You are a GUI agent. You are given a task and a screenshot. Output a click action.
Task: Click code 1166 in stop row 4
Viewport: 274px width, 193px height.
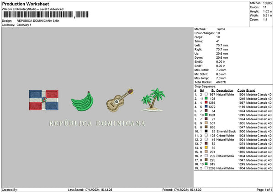pos(242,107)
